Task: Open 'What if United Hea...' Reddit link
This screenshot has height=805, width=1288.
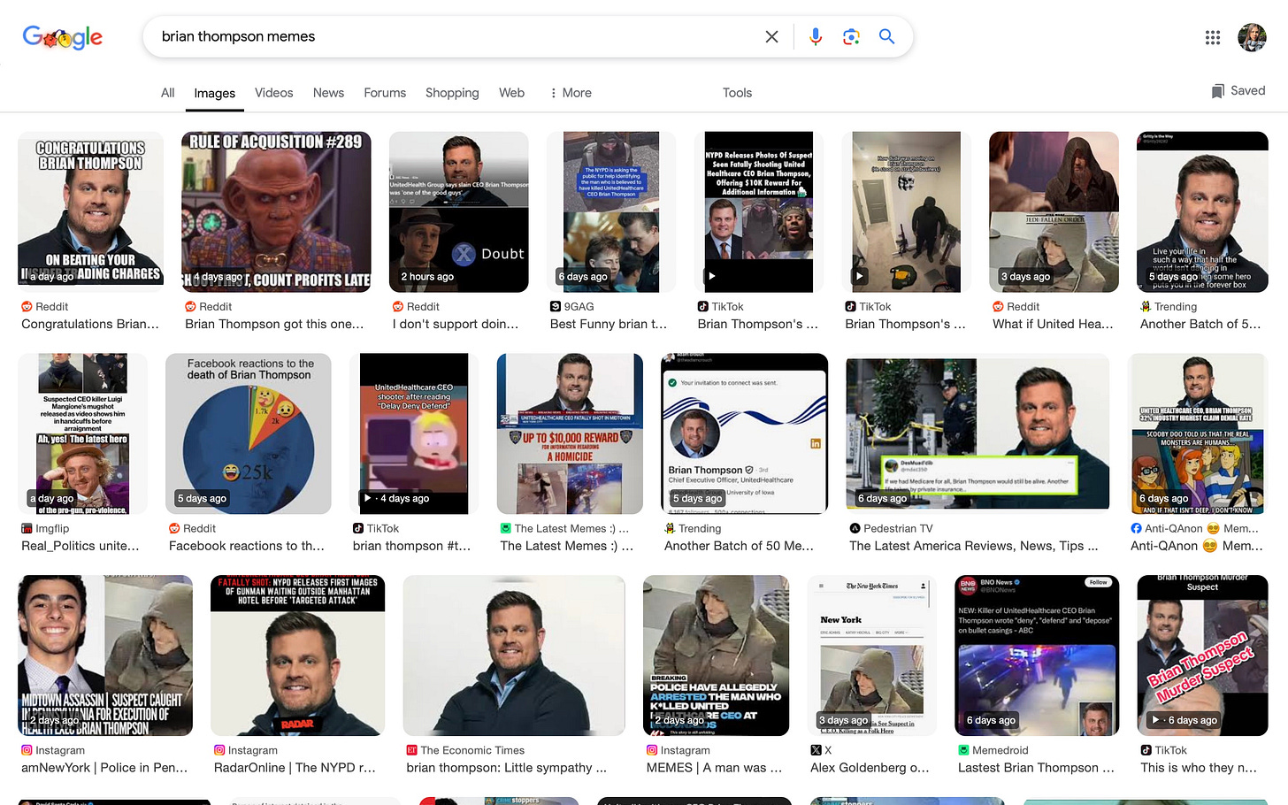Action: (x=1053, y=325)
